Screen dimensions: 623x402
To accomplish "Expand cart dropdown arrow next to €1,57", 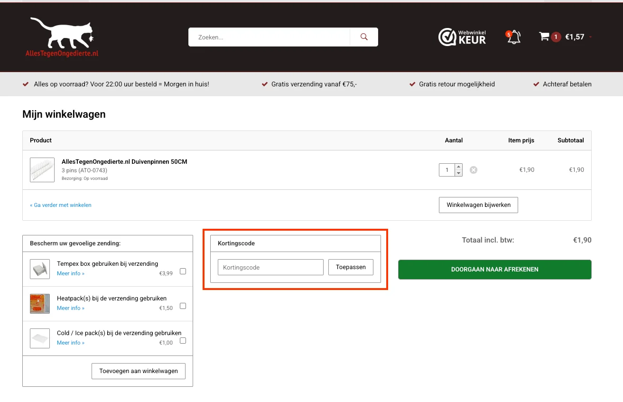I will pyautogui.click(x=590, y=37).
